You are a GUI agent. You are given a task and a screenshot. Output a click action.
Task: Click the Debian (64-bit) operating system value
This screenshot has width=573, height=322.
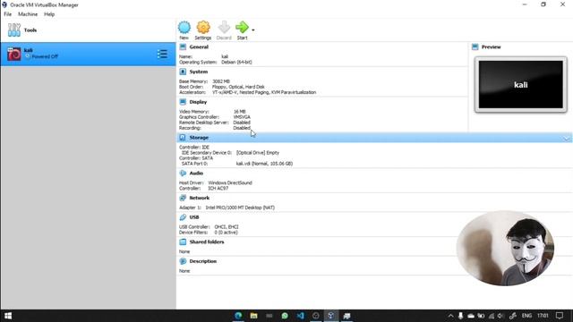tap(236, 62)
